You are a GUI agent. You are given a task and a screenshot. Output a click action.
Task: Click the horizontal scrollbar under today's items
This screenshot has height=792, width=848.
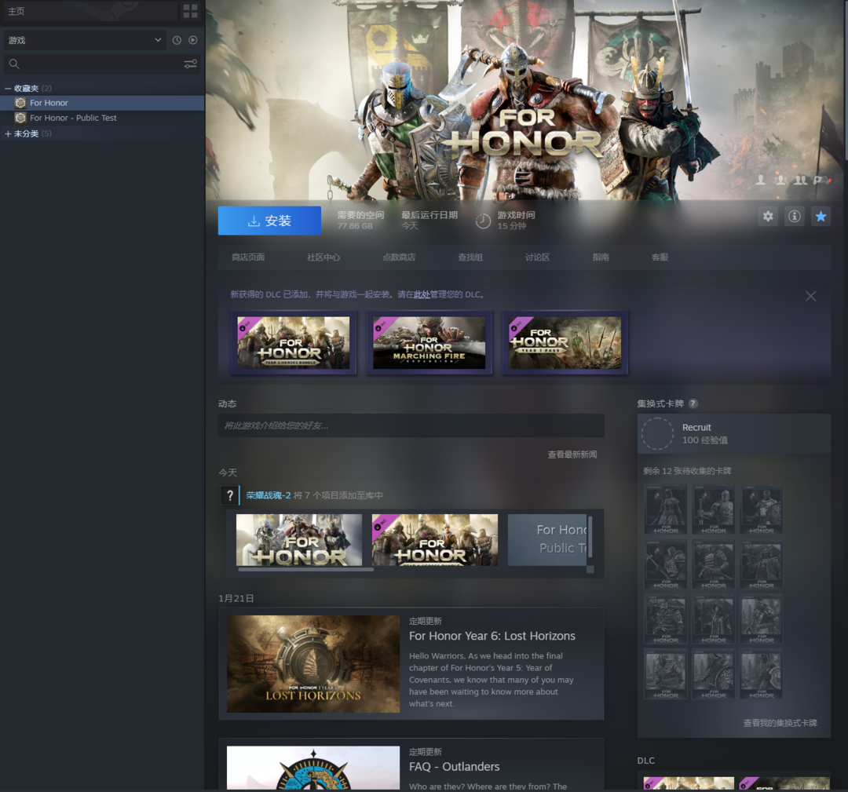[x=306, y=570]
